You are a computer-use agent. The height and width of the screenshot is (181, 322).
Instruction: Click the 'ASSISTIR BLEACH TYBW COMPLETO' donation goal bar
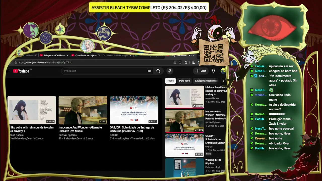(x=149, y=8)
